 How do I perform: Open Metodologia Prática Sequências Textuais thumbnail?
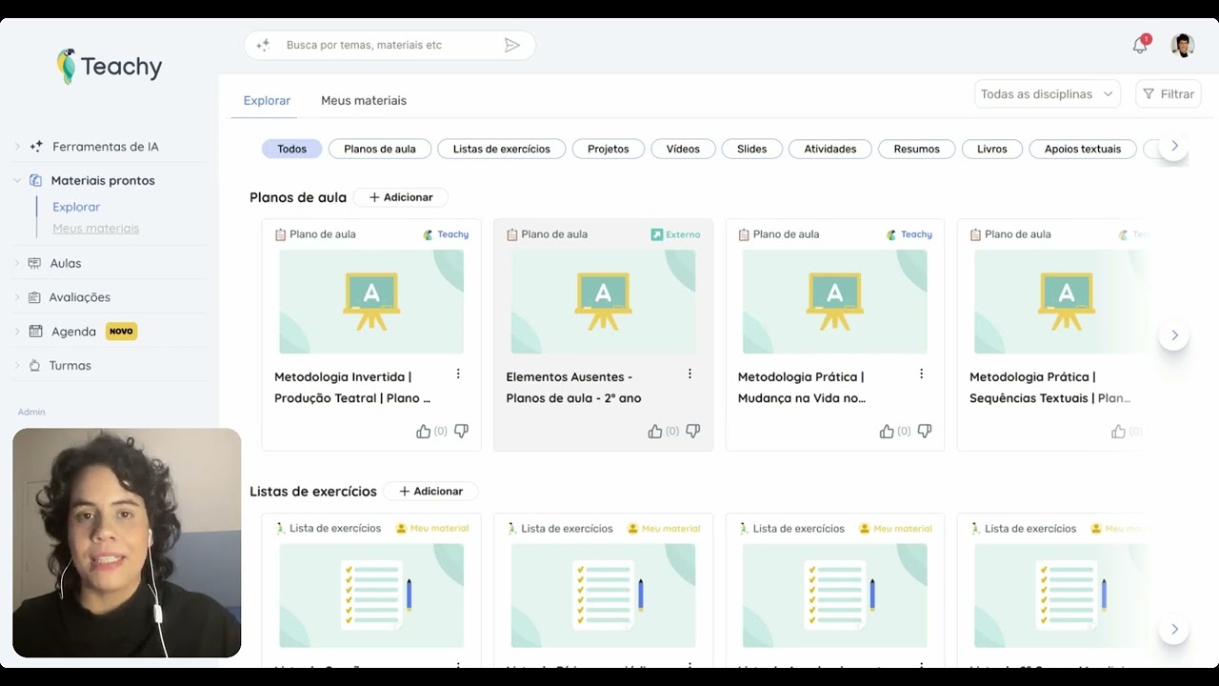[x=1066, y=301]
